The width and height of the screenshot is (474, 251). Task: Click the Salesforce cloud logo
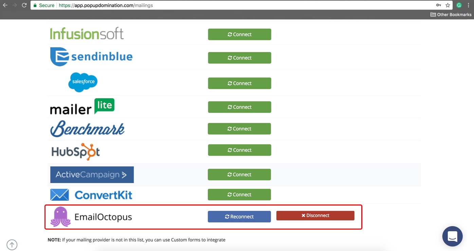click(x=83, y=82)
